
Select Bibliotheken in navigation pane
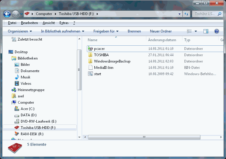(28, 58)
